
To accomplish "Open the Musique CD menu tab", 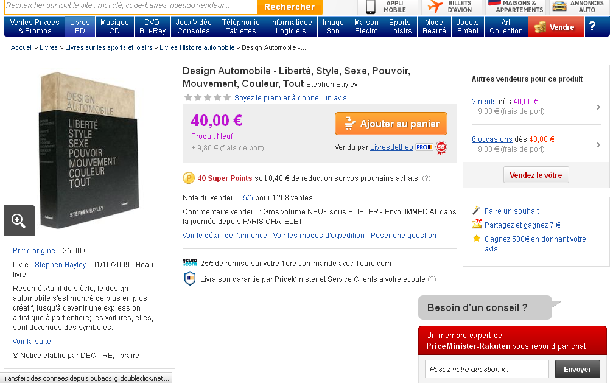I will [x=114, y=27].
